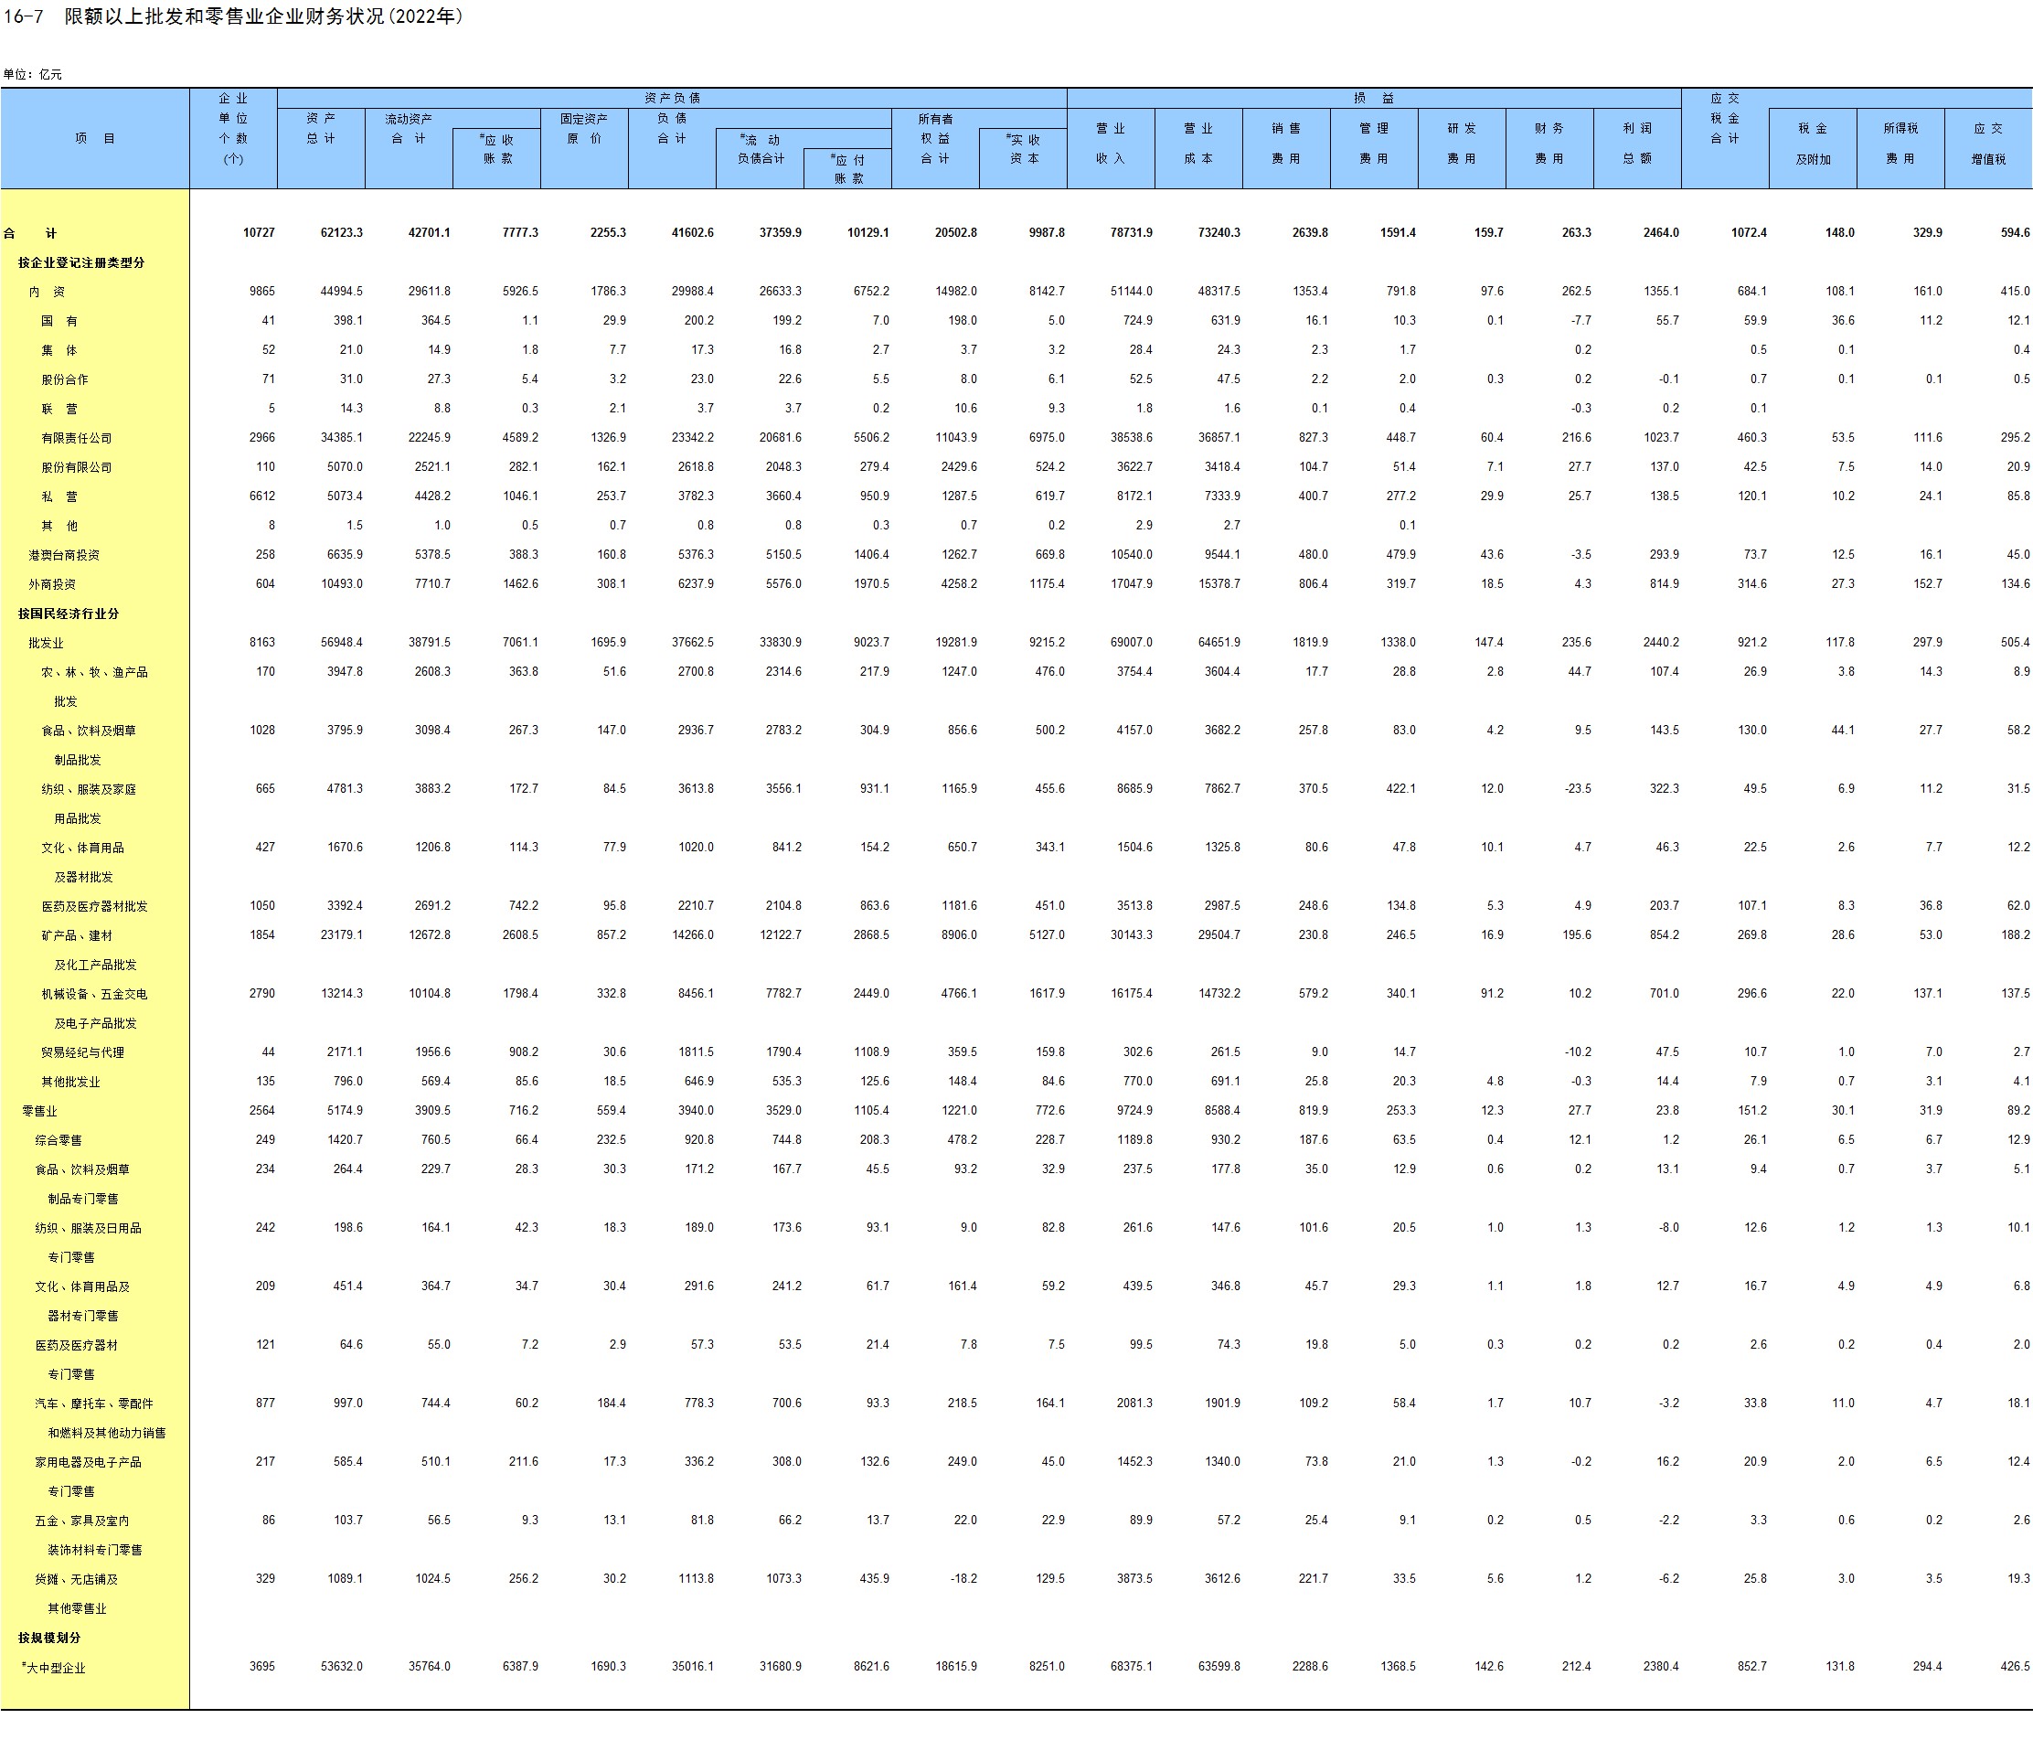This screenshot has width=2033, height=1740.
Task: Select the 损益 group header
Action: (x=1374, y=98)
